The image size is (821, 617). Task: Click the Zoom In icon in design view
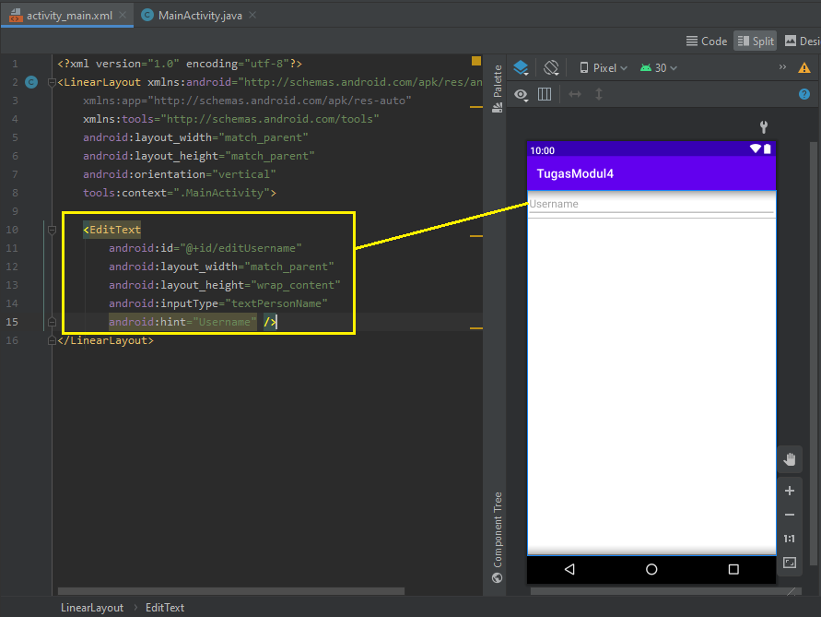point(789,491)
